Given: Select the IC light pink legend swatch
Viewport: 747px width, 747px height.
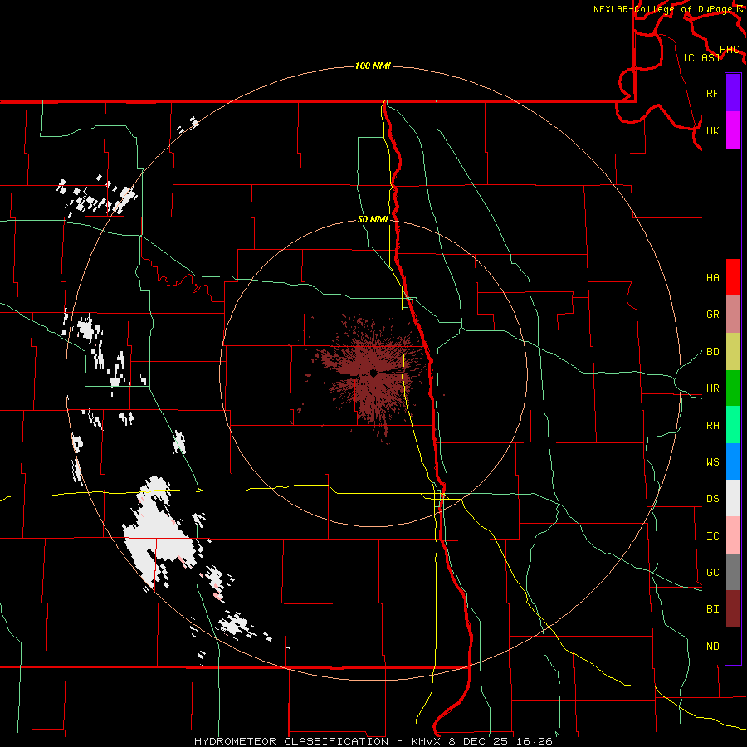Looking at the screenshot, I should click(733, 535).
